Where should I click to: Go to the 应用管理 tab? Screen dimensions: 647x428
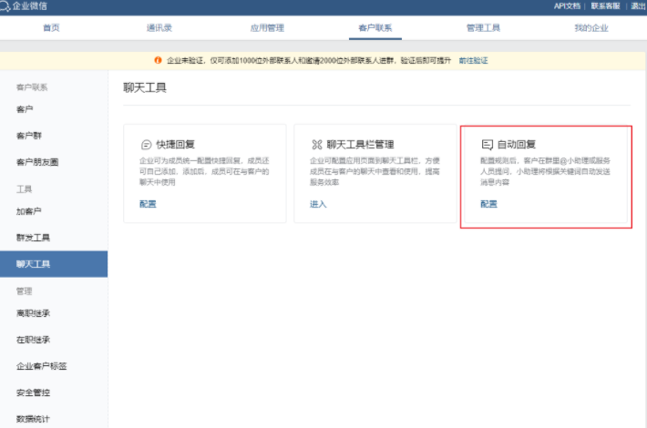point(266,27)
